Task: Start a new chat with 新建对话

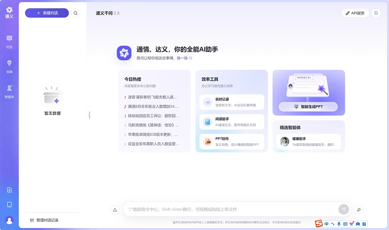Action: [x=47, y=13]
